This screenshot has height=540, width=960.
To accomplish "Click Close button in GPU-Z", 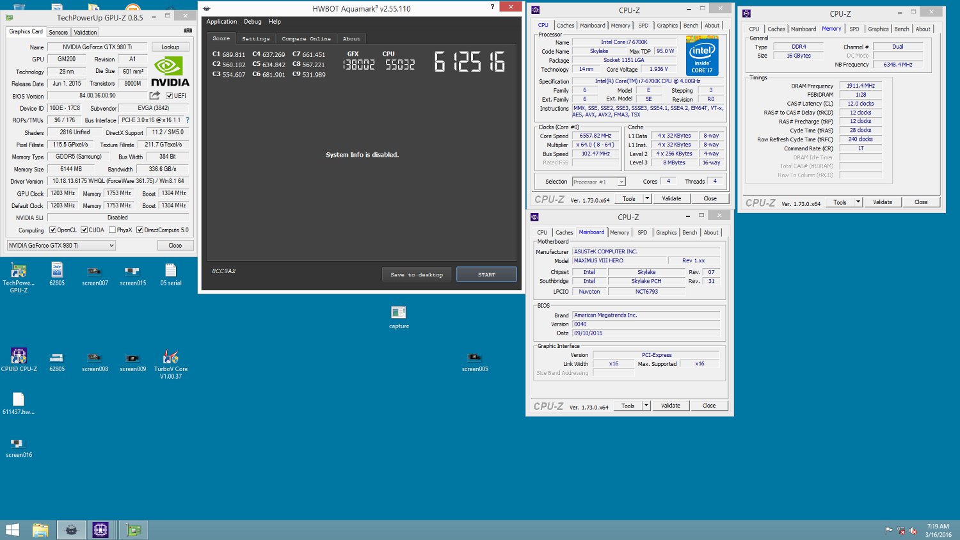I will [x=175, y=245].
